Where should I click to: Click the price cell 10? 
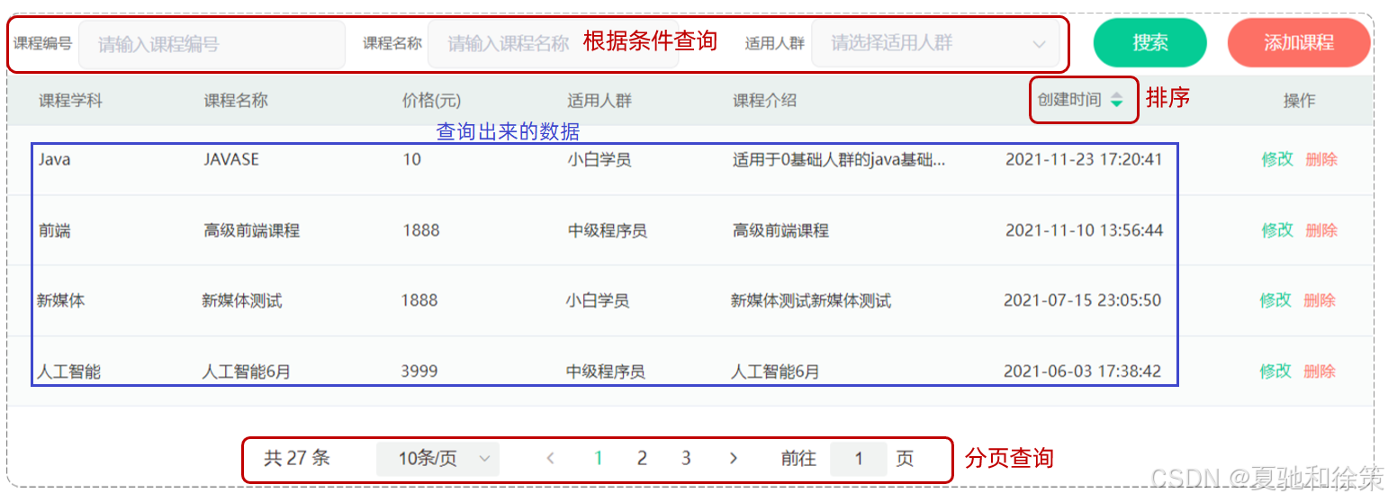click(411, 159)
